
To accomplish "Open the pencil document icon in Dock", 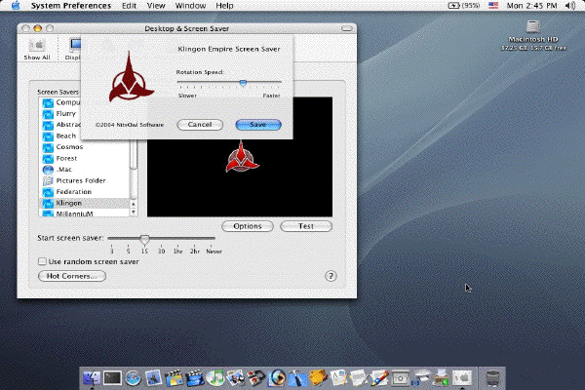I will pos(380,378).
